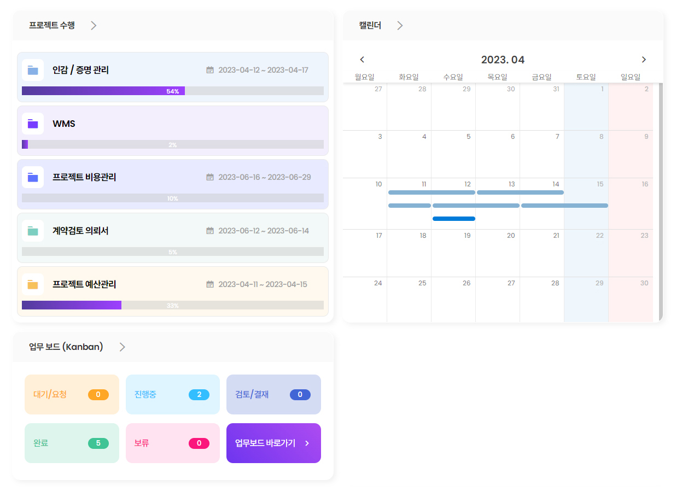Viewport: 682px width, 497px height.
Task: Click the green 계약검토 의뢰서 folder icon
Action: tap(33, 231)
